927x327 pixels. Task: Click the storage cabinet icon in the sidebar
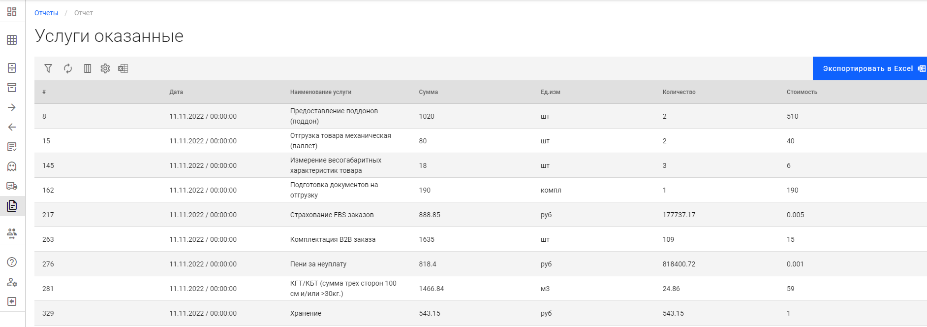click(12, 68)
